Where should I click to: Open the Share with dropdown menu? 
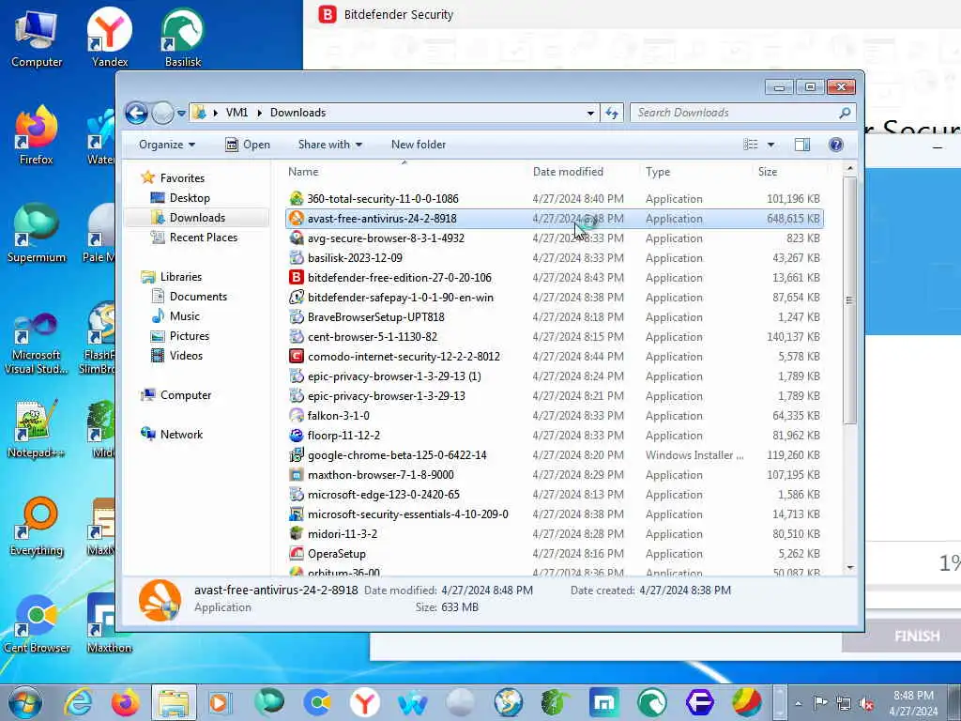[329, 145]
